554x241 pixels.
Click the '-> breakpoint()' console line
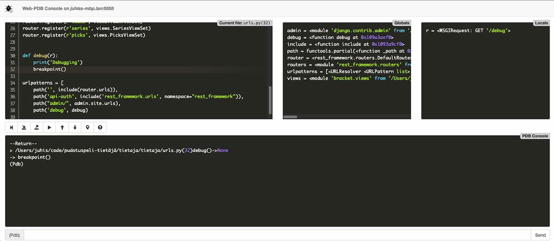[x=30, y=157]
